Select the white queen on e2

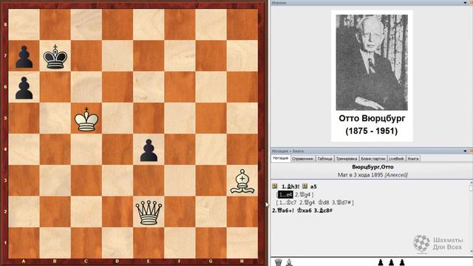(x=149, y=212)
